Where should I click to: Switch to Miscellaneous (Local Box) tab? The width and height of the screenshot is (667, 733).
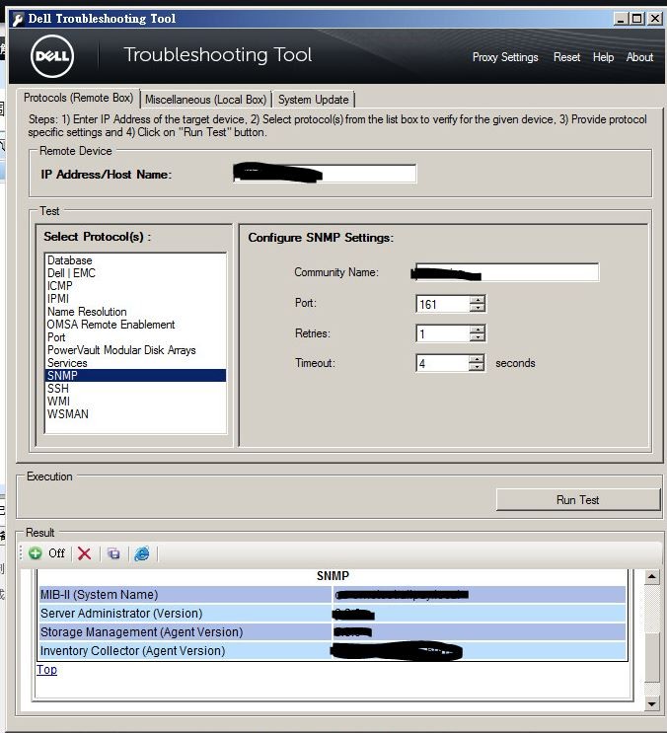coord(205,100)
